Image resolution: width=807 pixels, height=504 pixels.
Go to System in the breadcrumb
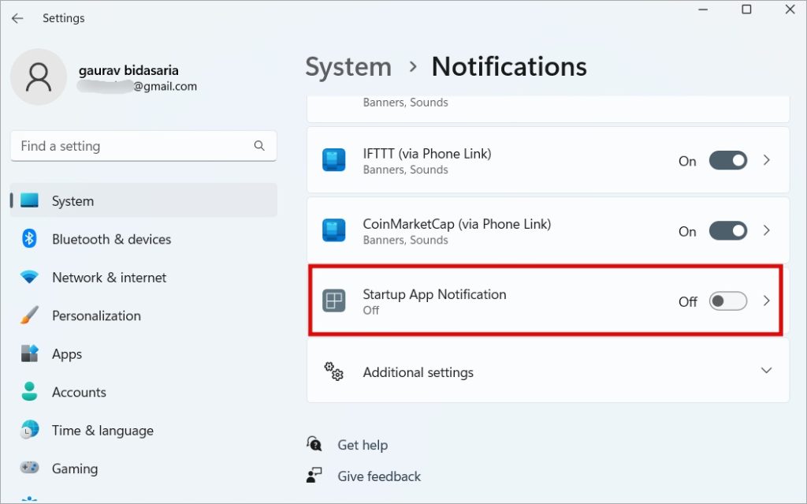[348, 67]
